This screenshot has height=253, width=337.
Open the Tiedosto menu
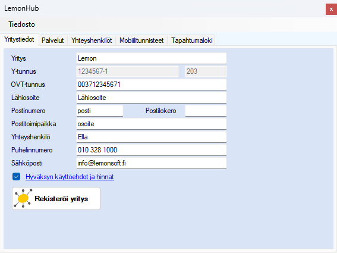point(21,24)
